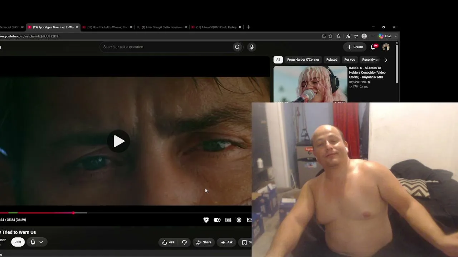Click the video title Tried to Warn Us
458x257 pixels.
tap(18, 232)
